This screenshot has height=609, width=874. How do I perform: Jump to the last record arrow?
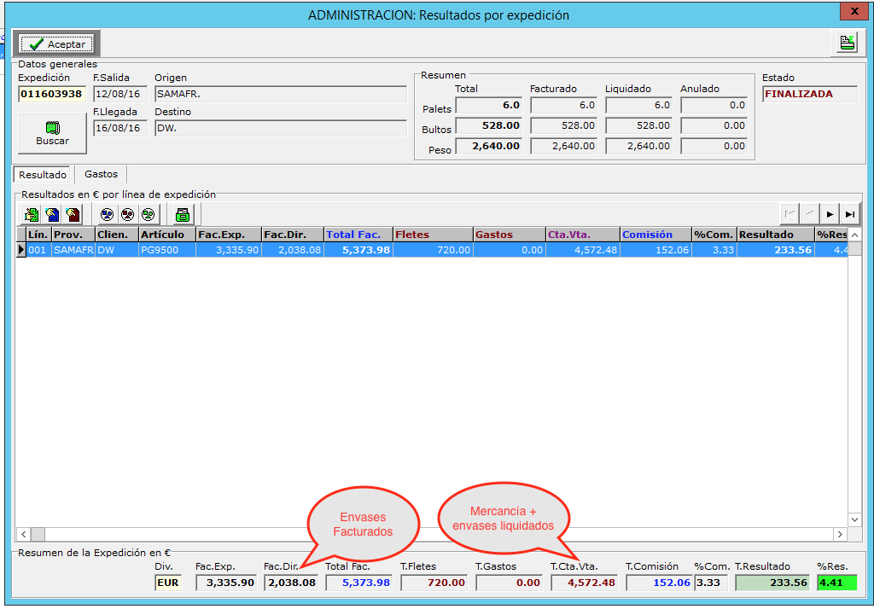click(849, 214)
